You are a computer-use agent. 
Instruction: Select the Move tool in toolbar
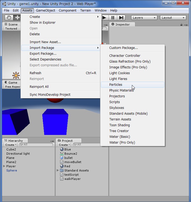pos(17,18)
